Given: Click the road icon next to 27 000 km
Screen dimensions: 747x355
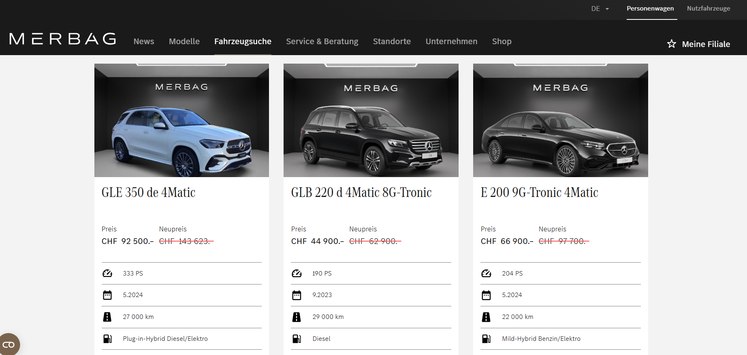Looking at the screenshot, I should pos(107,317).
